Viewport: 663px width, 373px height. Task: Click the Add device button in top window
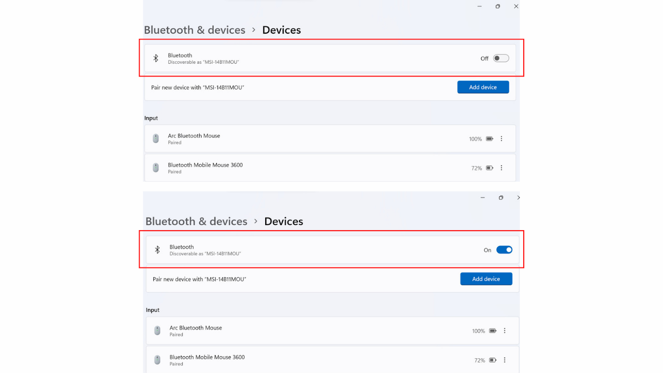pos(483,87)
